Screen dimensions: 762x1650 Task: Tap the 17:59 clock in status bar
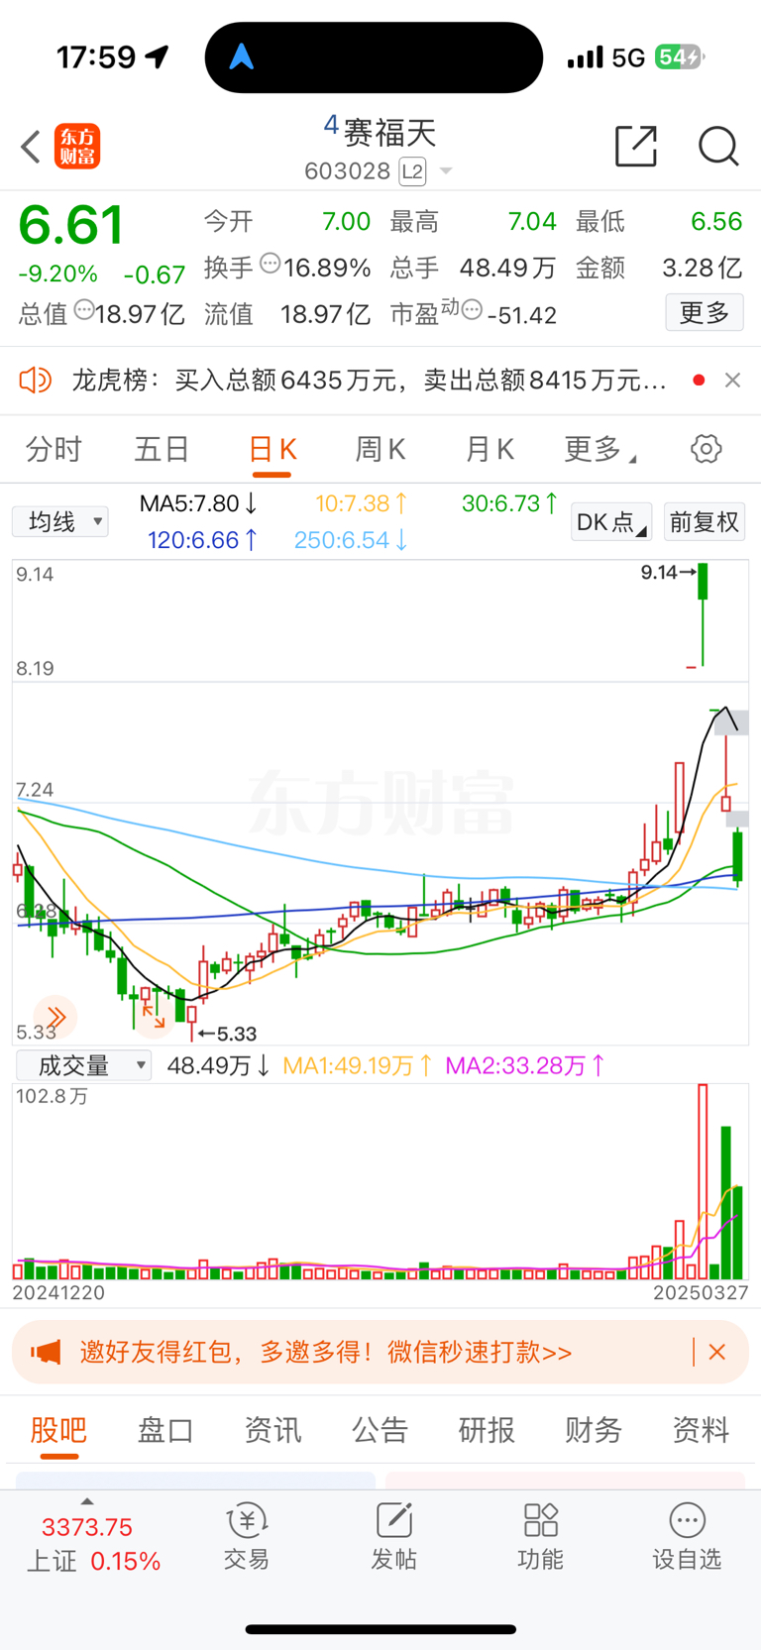tap(96, 56)
